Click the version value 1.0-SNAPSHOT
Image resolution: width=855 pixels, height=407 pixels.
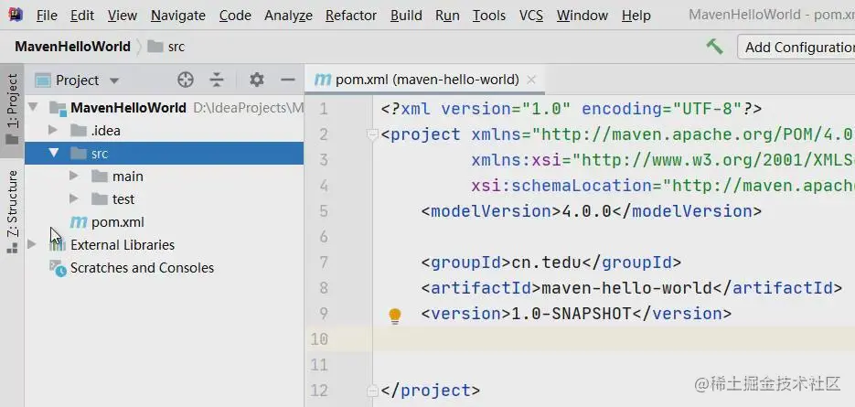[x=571, y=314]
